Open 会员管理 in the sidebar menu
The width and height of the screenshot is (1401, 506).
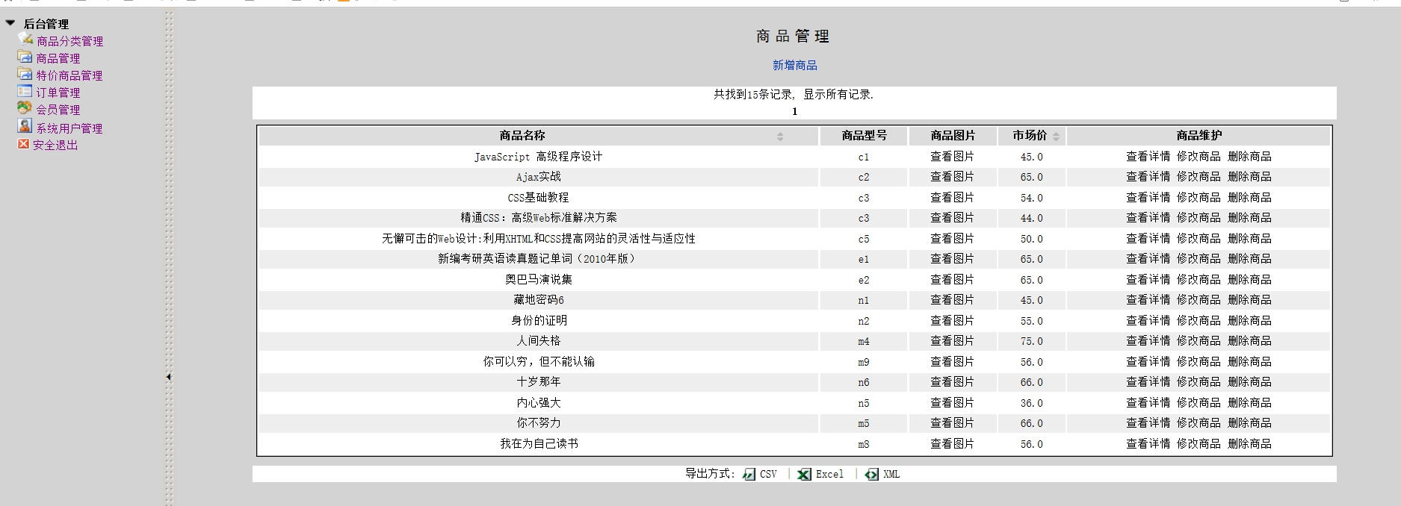(x=58, y=110)
